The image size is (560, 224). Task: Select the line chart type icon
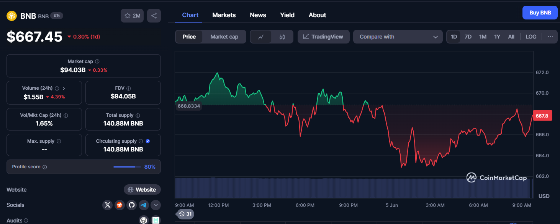point(261,37)
